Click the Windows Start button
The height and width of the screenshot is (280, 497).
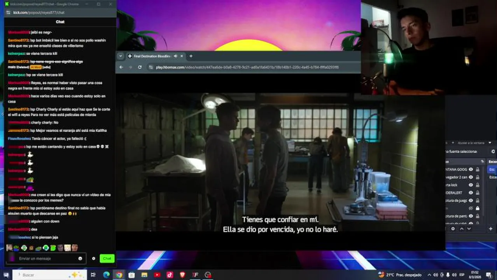(x=6, y=275)
